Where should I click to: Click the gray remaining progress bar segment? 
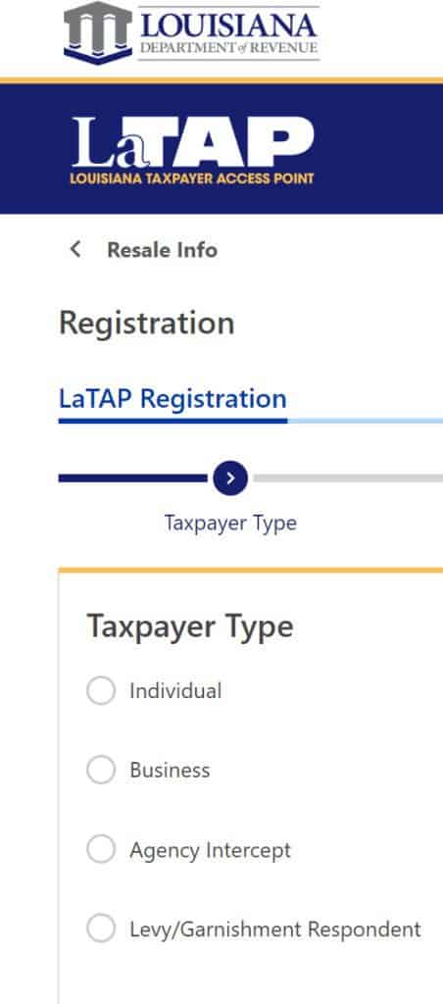click(x=348, y=477)
